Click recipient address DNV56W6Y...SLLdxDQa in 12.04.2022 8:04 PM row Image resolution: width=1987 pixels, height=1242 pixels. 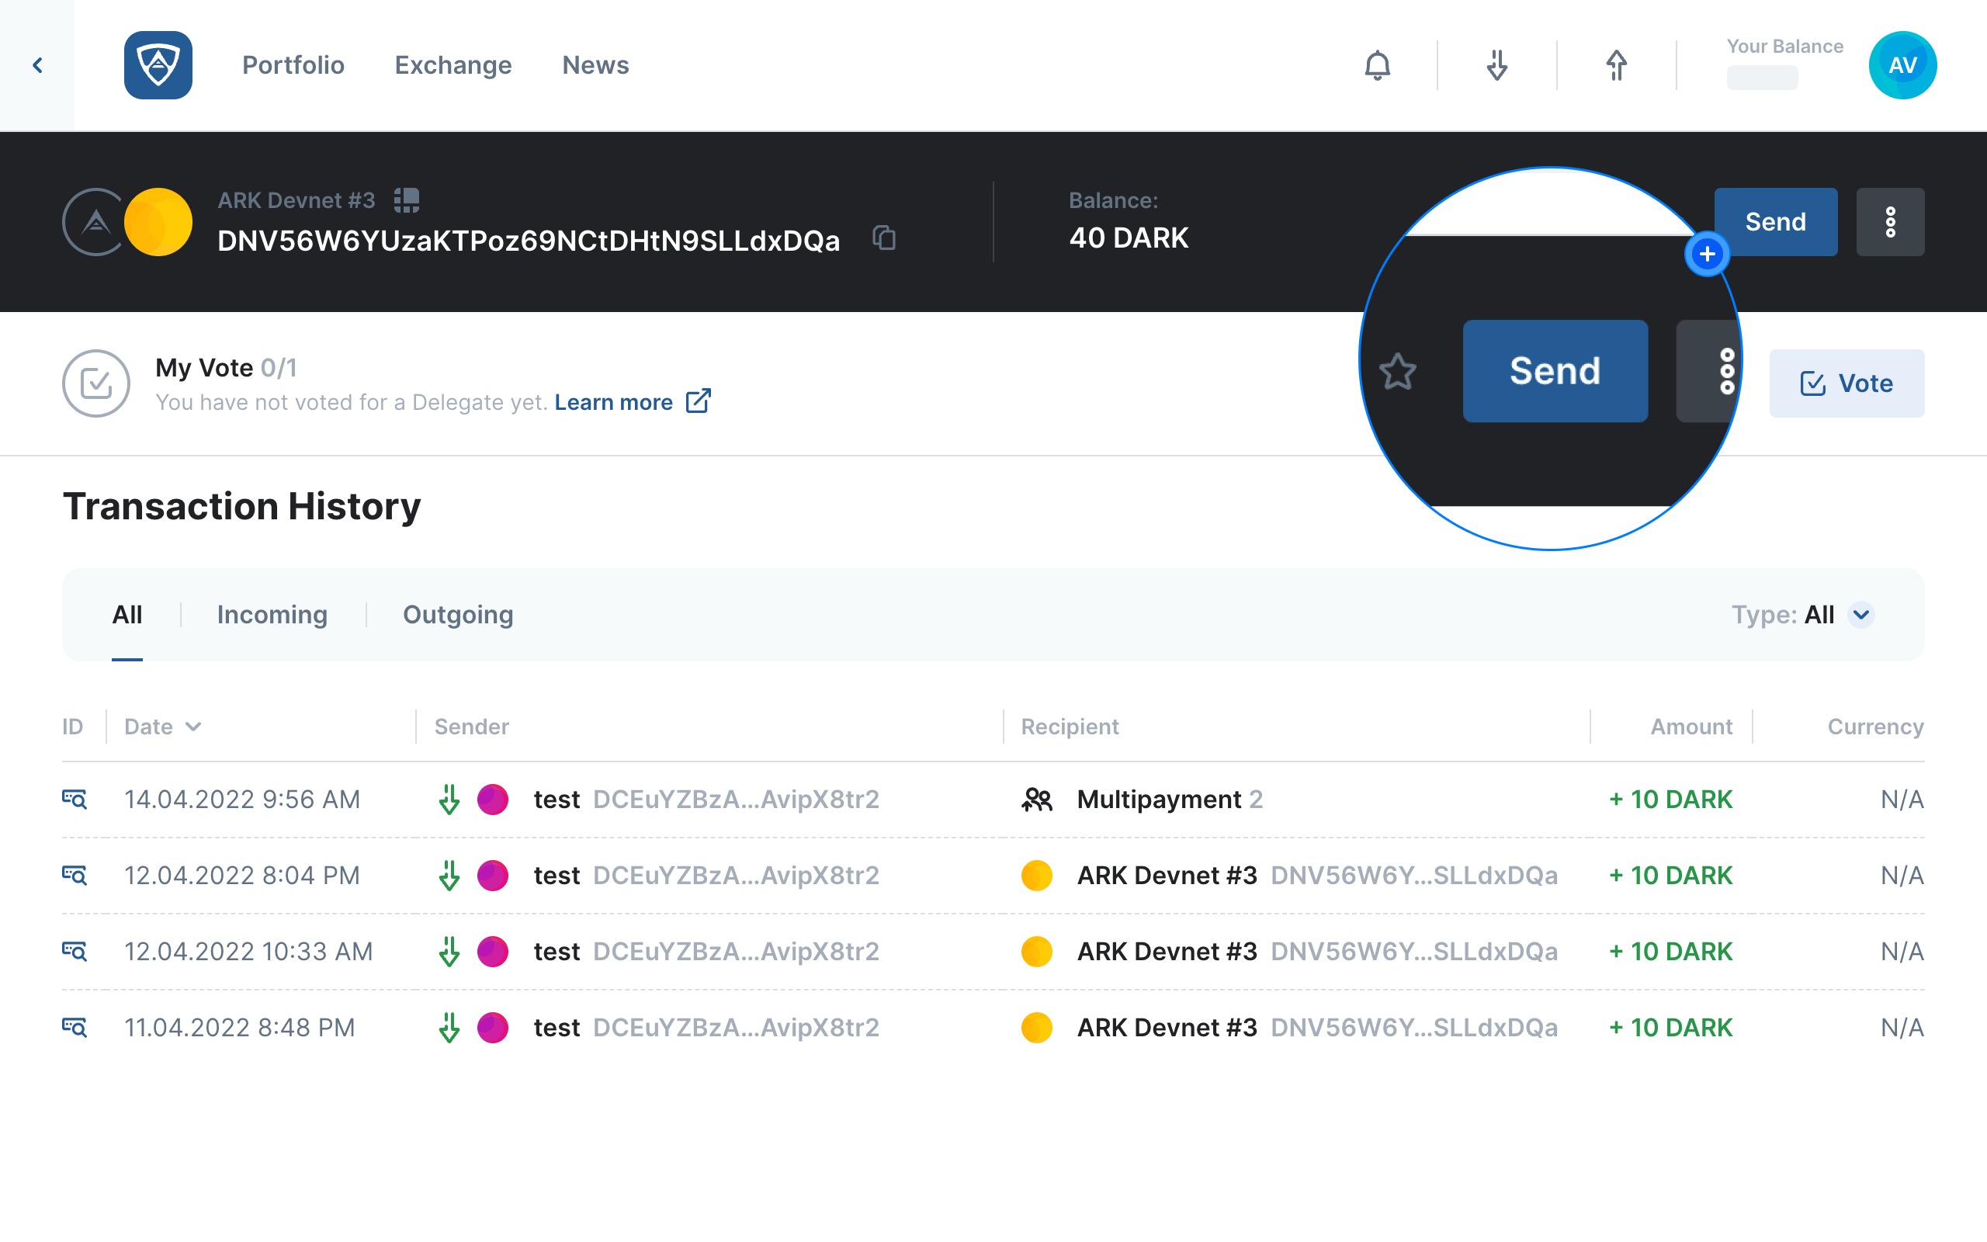(x=1414, y=876)
